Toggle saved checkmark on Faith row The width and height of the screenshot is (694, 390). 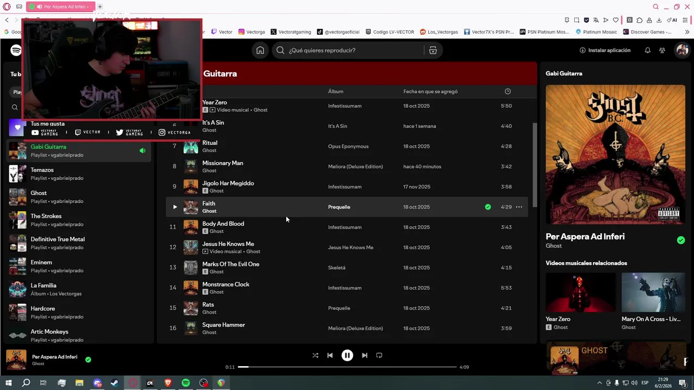point(488,207)
